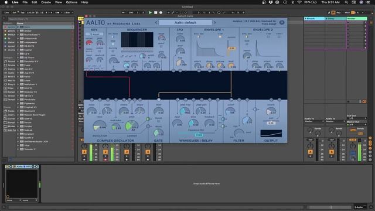Click the Key map mode button

(339, 12)
